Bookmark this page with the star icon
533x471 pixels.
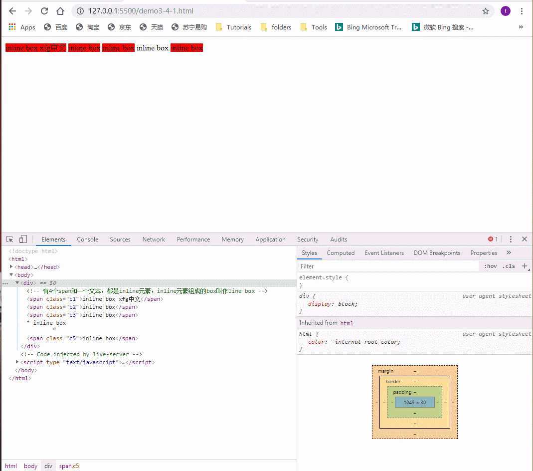486,11
